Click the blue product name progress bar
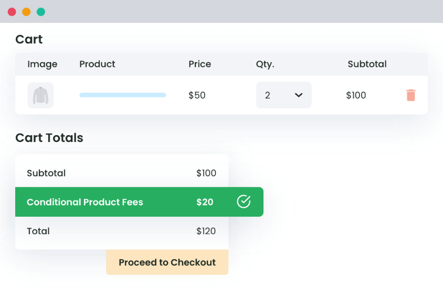Screen dimensions: 443x290 (x=122, y=95)
